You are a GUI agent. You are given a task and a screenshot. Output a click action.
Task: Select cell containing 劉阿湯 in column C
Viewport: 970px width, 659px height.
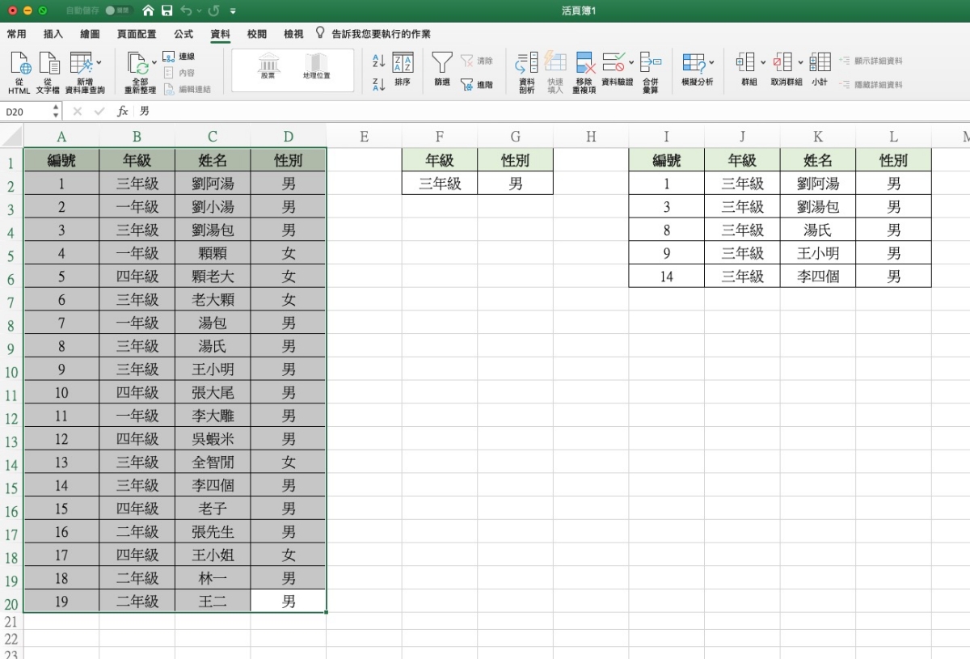(x=213, y=184)
